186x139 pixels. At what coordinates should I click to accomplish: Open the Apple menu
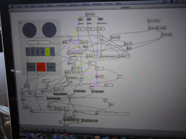coord(13,7)
